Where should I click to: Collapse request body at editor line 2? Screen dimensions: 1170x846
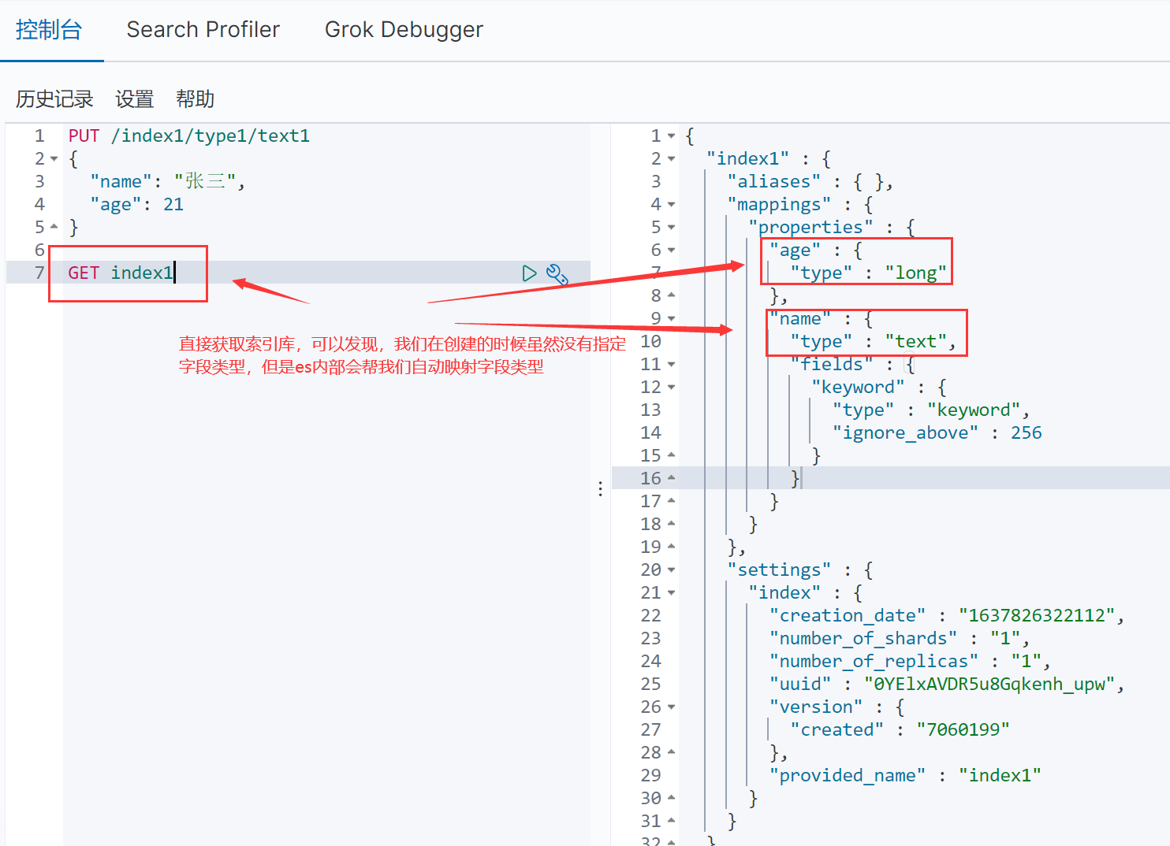coord(54,159)
